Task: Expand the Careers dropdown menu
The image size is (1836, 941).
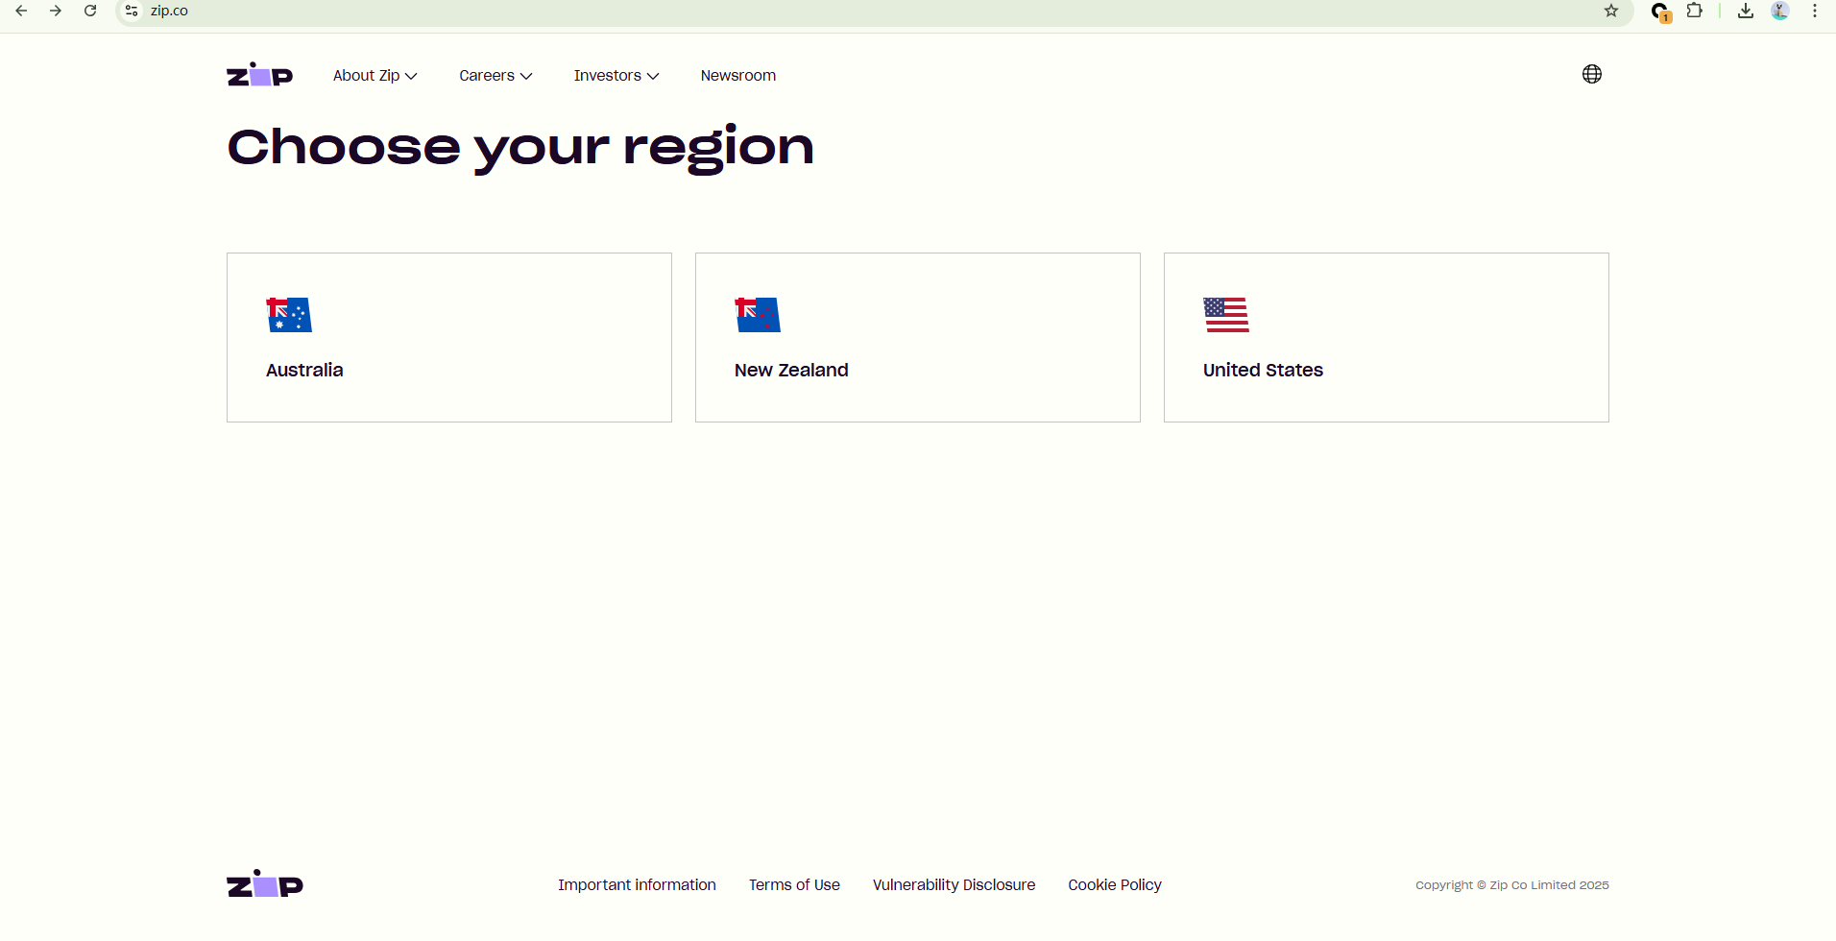Action: [495, 76]
